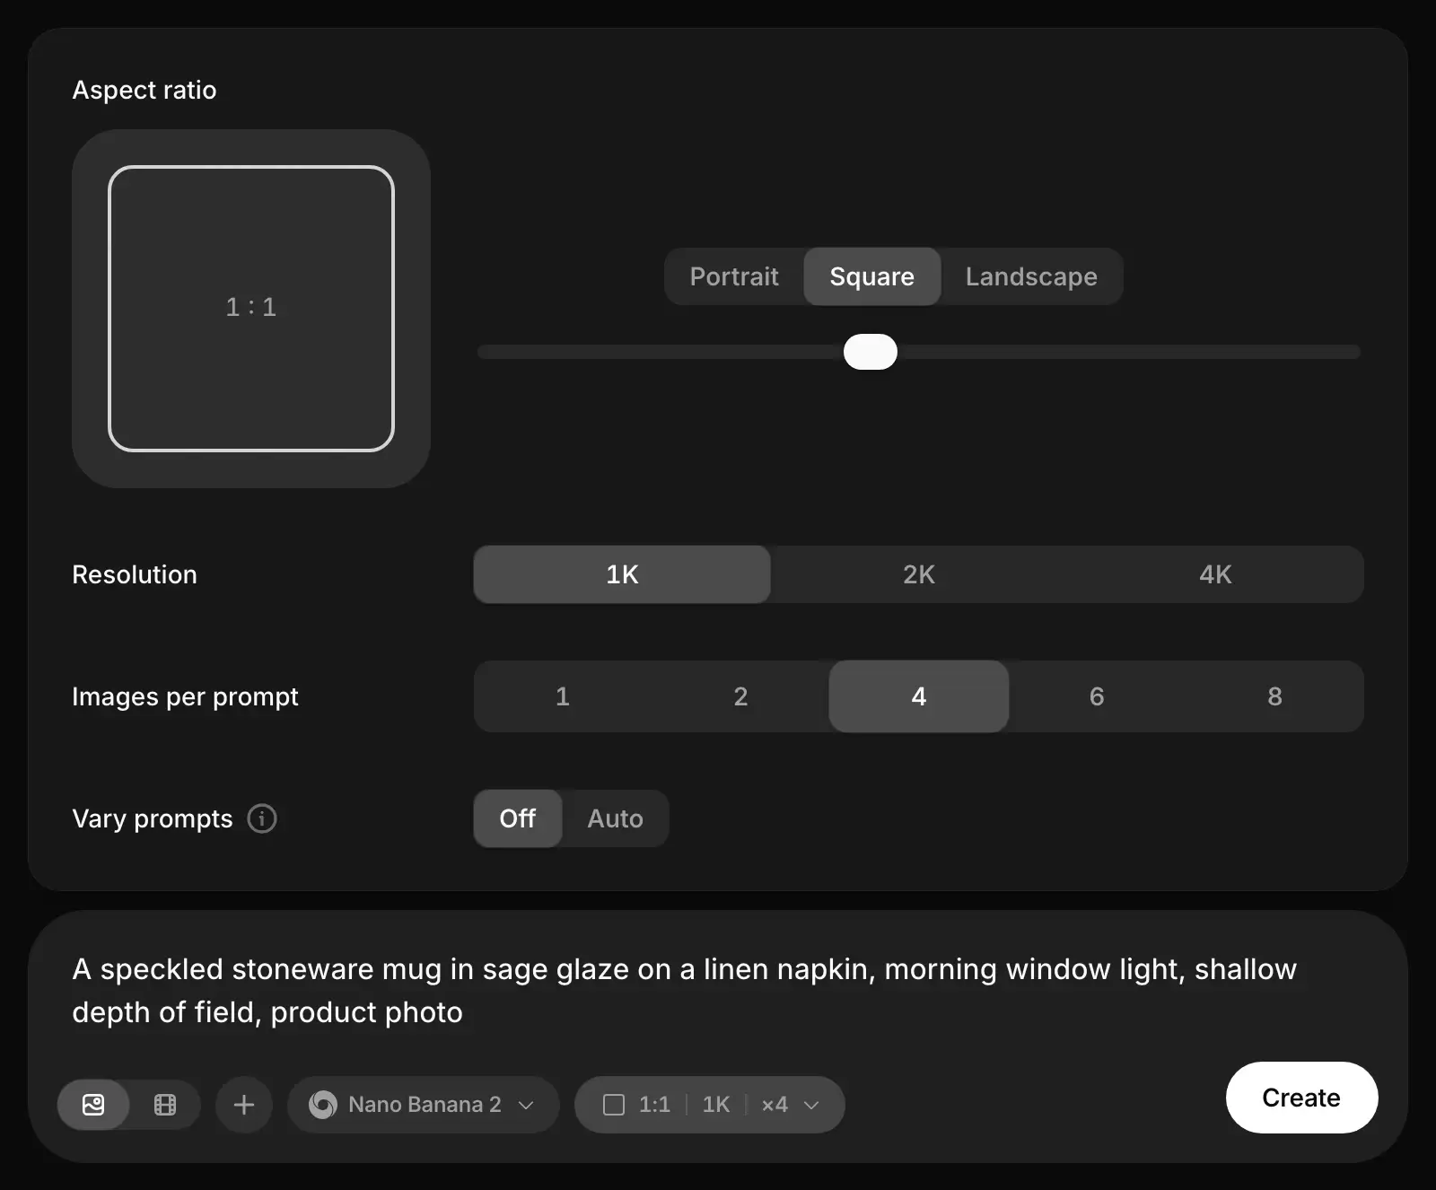
Task: Choose 2 images per prompt
Action: (x=740, y=696)
